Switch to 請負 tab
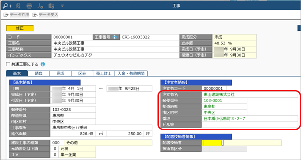Viewport: 301px width, 160px height. pyautogui.click(x=39, y=73)
